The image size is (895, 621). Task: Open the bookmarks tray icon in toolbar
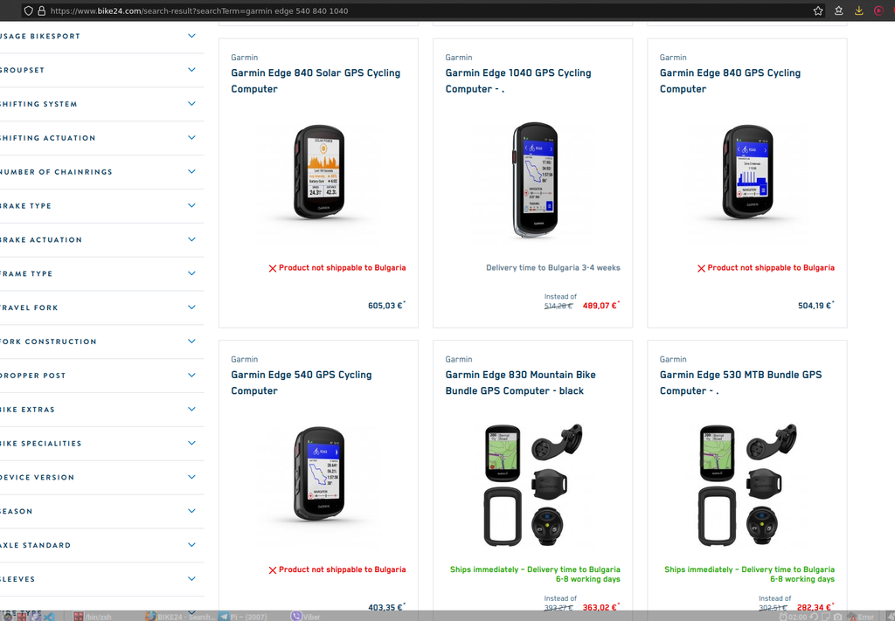[x=838, y=10]
